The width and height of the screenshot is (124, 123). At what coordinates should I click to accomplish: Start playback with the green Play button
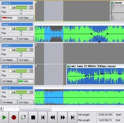[4, 117]
